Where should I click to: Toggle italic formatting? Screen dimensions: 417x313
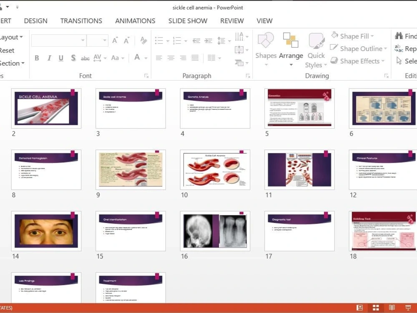48,58
